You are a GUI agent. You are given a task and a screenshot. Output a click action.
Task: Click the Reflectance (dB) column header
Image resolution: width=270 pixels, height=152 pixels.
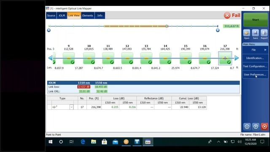pyautogui.click(x=154, y=98)
